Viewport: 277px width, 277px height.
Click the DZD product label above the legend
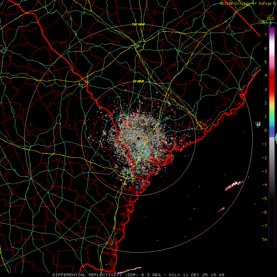[270, 18]
